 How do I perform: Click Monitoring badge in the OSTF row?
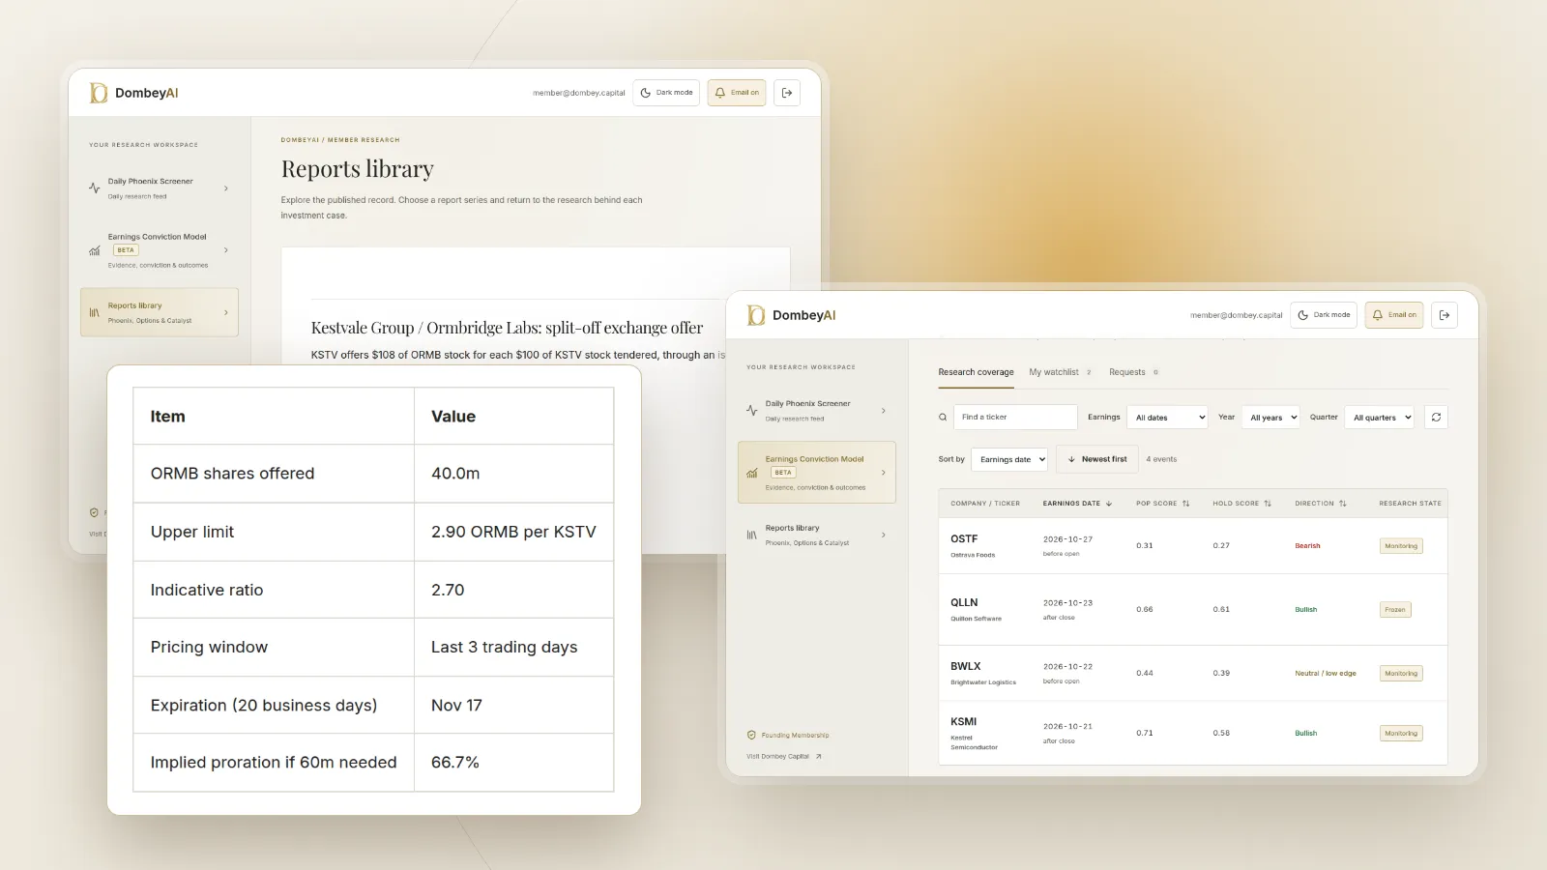tap(1401, 546)
